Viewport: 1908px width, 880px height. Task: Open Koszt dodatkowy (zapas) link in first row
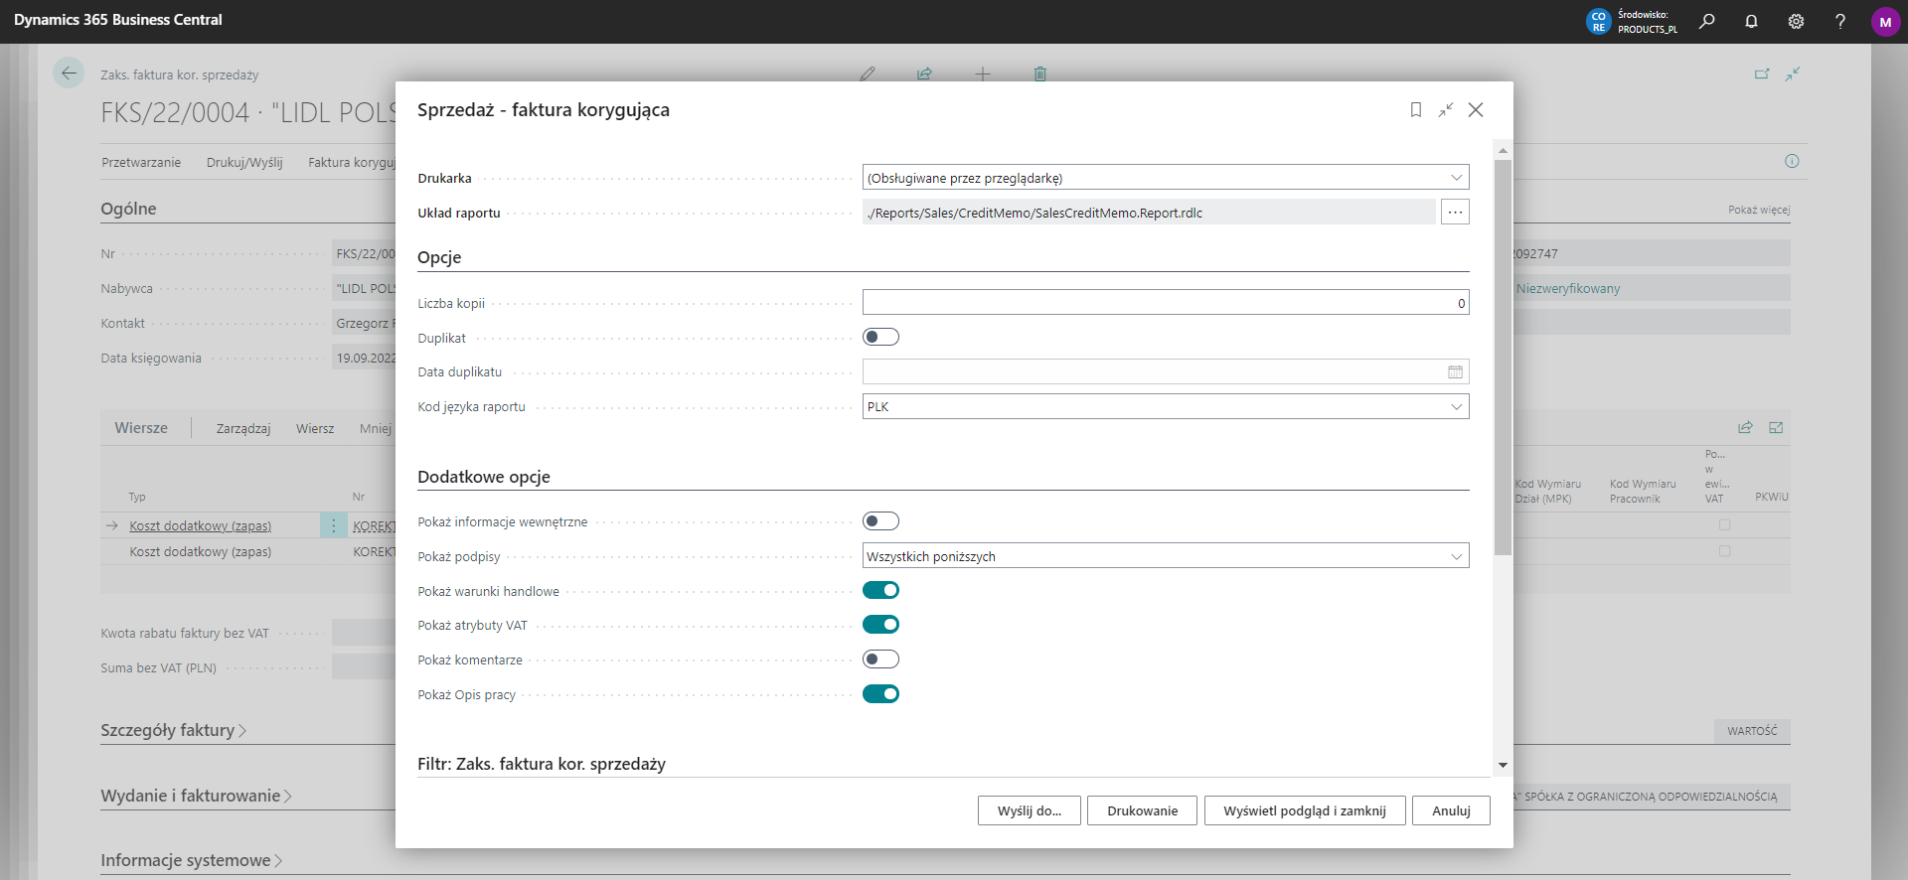[200, 525]
